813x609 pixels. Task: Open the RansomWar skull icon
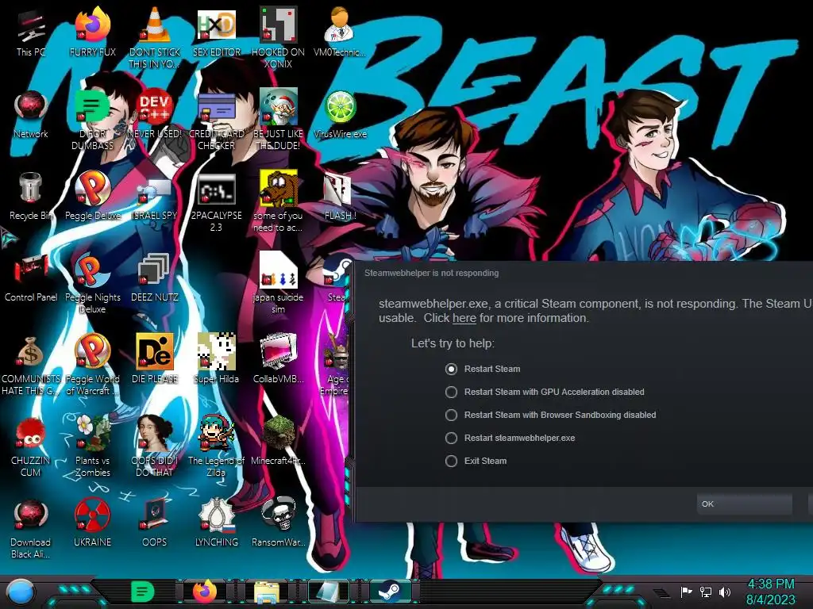(x=278, y=522)
